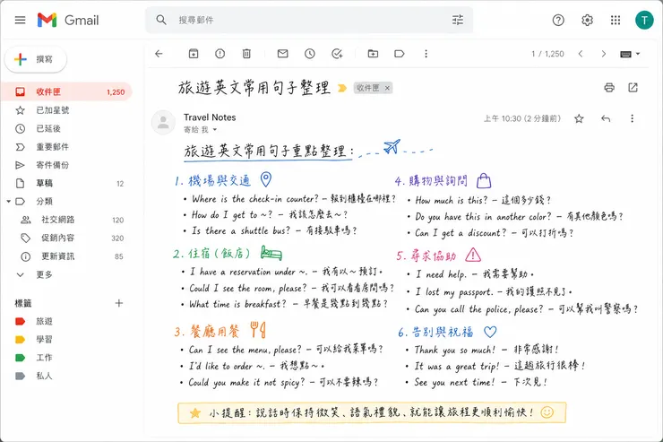Click heading 5. 尋求協助
The width and height of the screenshot is (663, 442).
(426, 256)
